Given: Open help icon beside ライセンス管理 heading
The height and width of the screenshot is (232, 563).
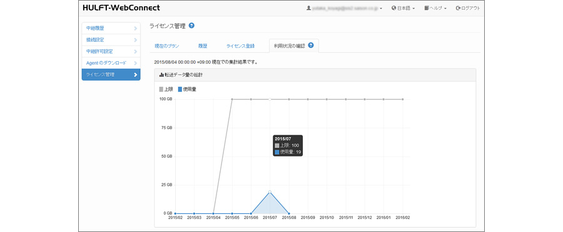Looking at the screenshot, I should click(191, 26).
